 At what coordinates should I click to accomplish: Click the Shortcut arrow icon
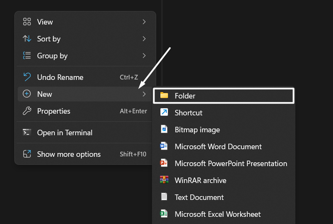[x=164, y=112]
